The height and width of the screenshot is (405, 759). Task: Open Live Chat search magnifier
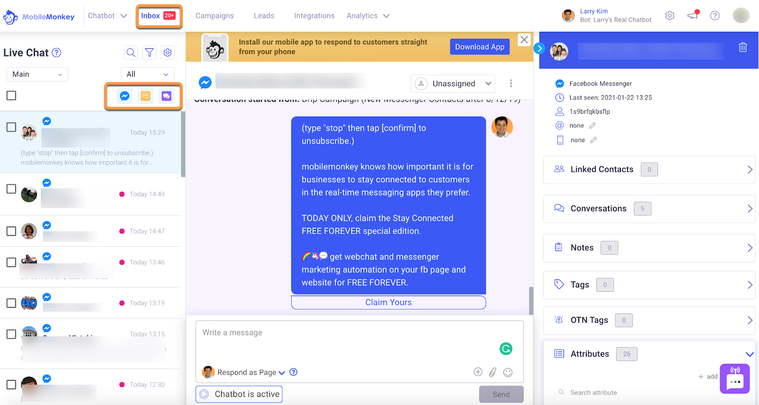[x=131, y=53]
